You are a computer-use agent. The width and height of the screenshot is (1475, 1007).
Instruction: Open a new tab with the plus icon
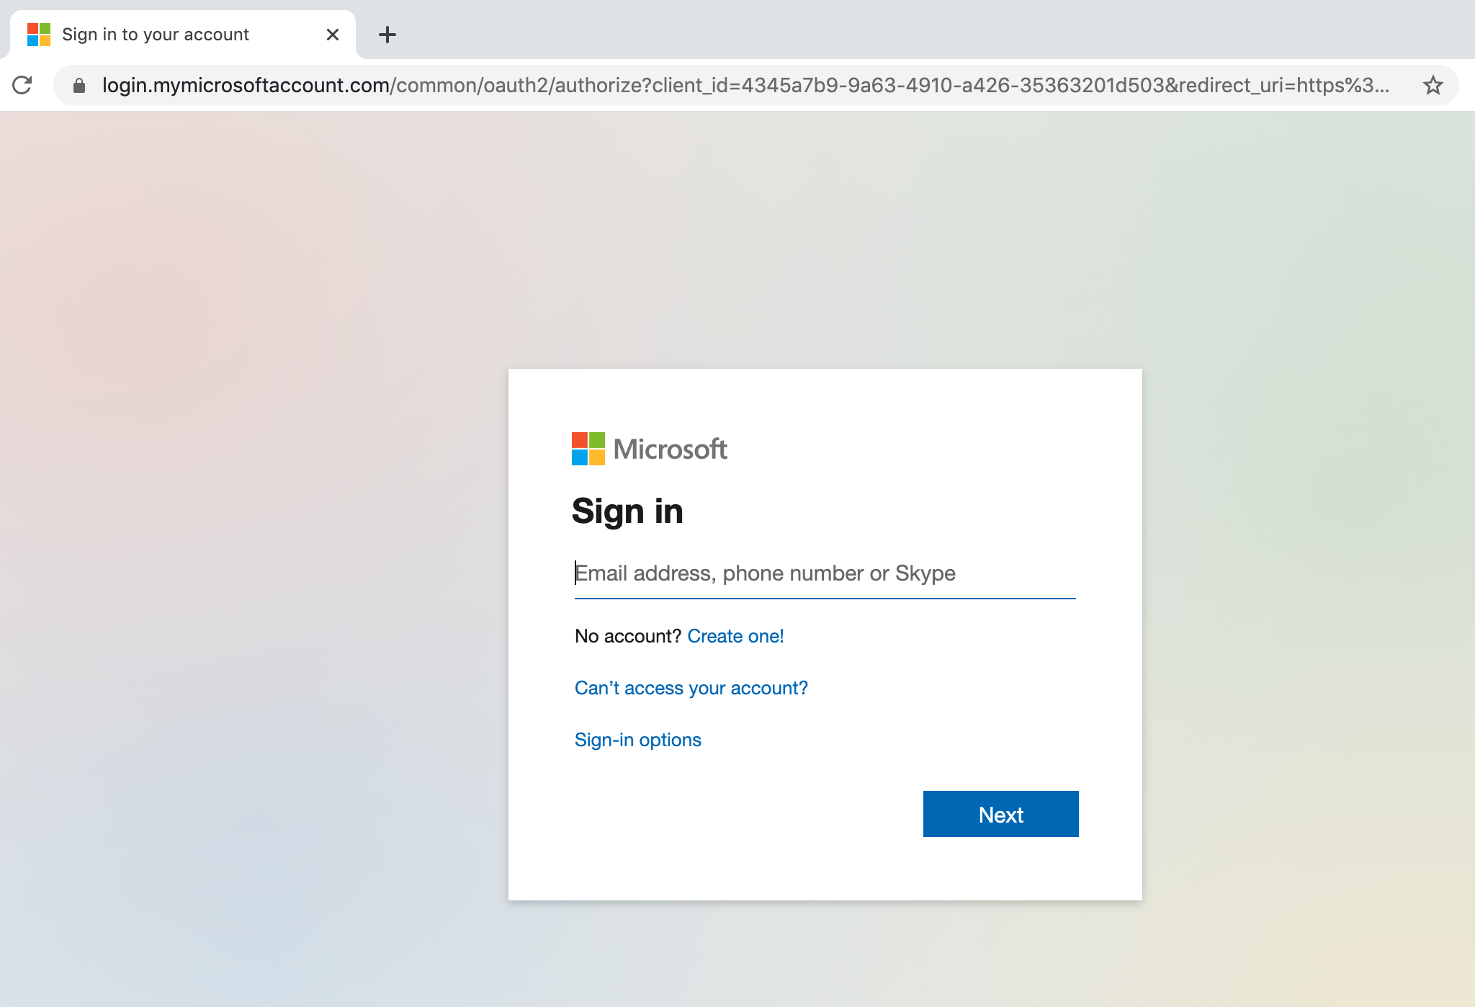pyautogui.click(x=387, y=35)
